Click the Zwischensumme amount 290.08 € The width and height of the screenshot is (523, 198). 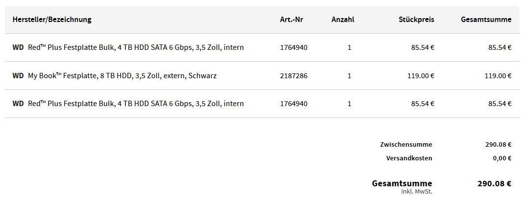pyautogui.click(x=498, y=145)
